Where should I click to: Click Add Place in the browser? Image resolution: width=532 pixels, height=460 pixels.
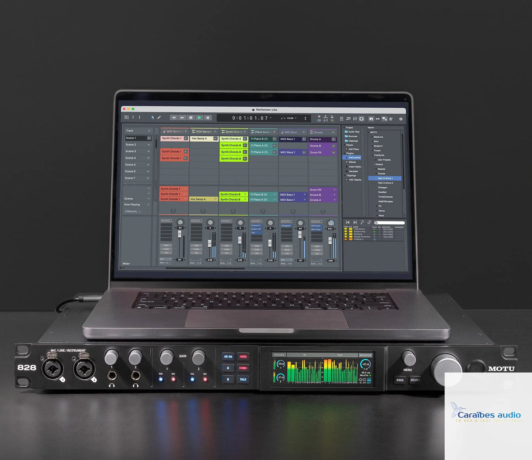(x=352, y=149)
